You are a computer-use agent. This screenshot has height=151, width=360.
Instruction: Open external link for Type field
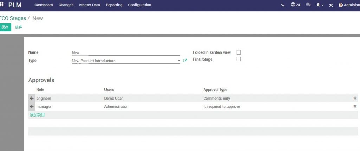click(x=185, y=61)
